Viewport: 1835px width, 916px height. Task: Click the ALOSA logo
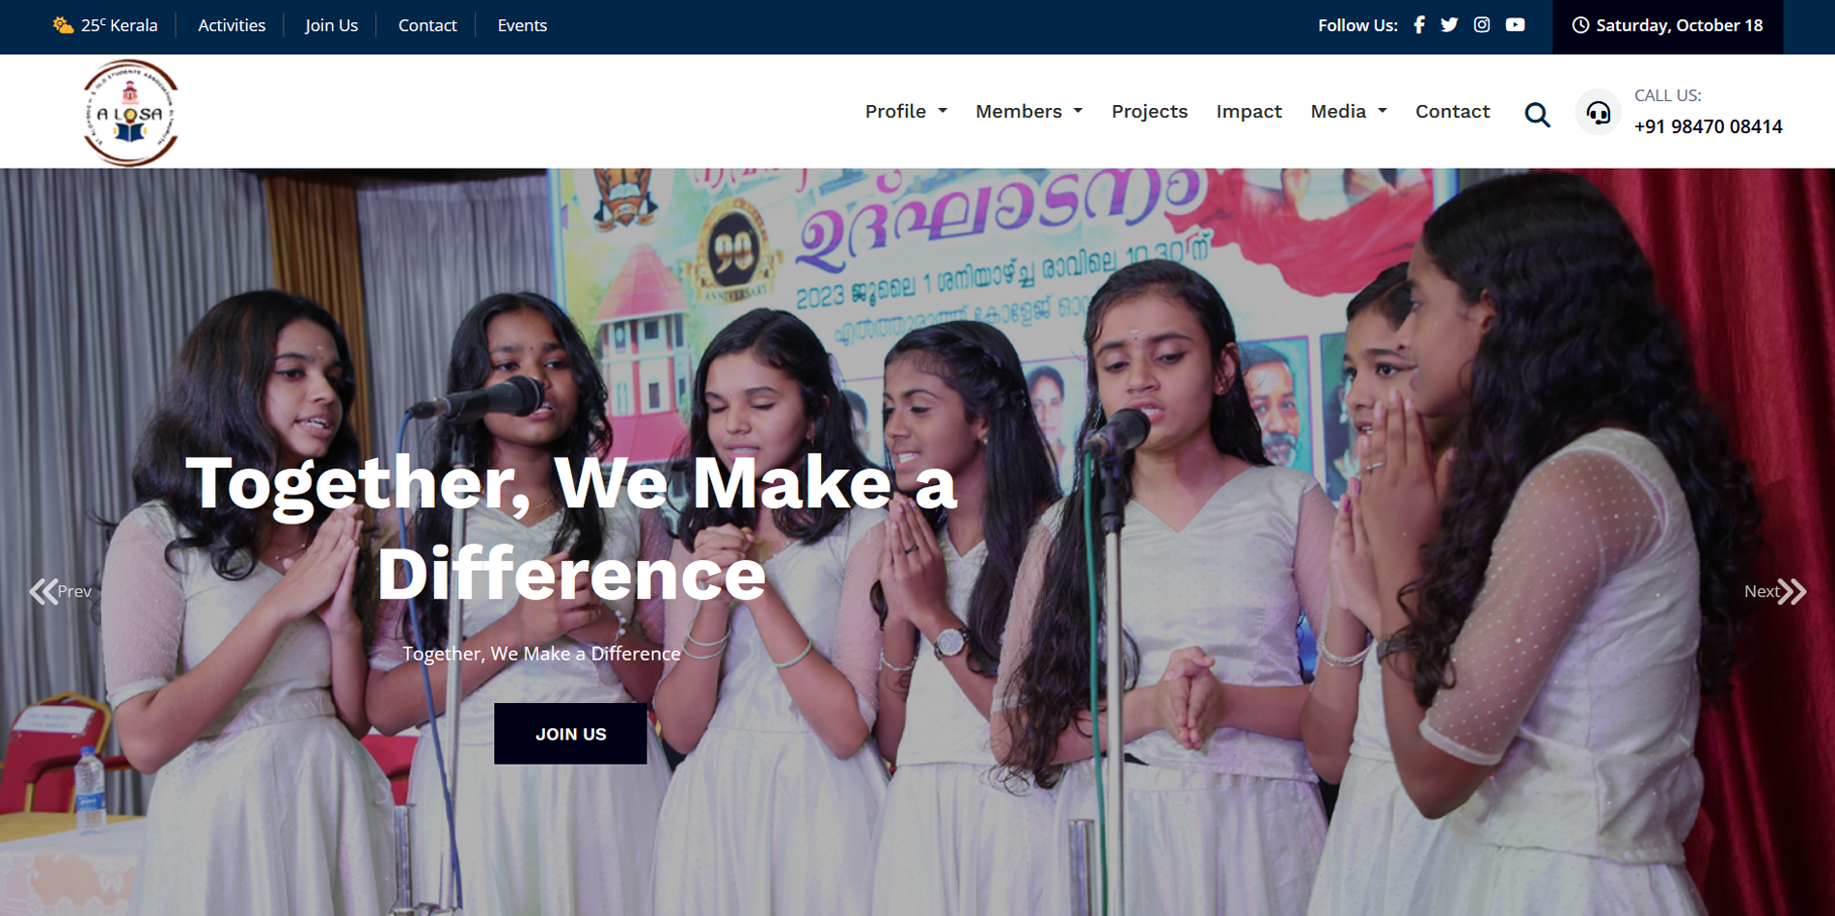(x=130, y=113)
